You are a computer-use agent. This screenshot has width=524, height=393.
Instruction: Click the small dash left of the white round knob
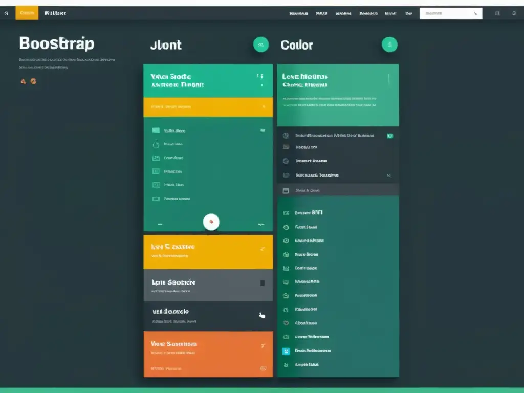[x=160, y=224]
